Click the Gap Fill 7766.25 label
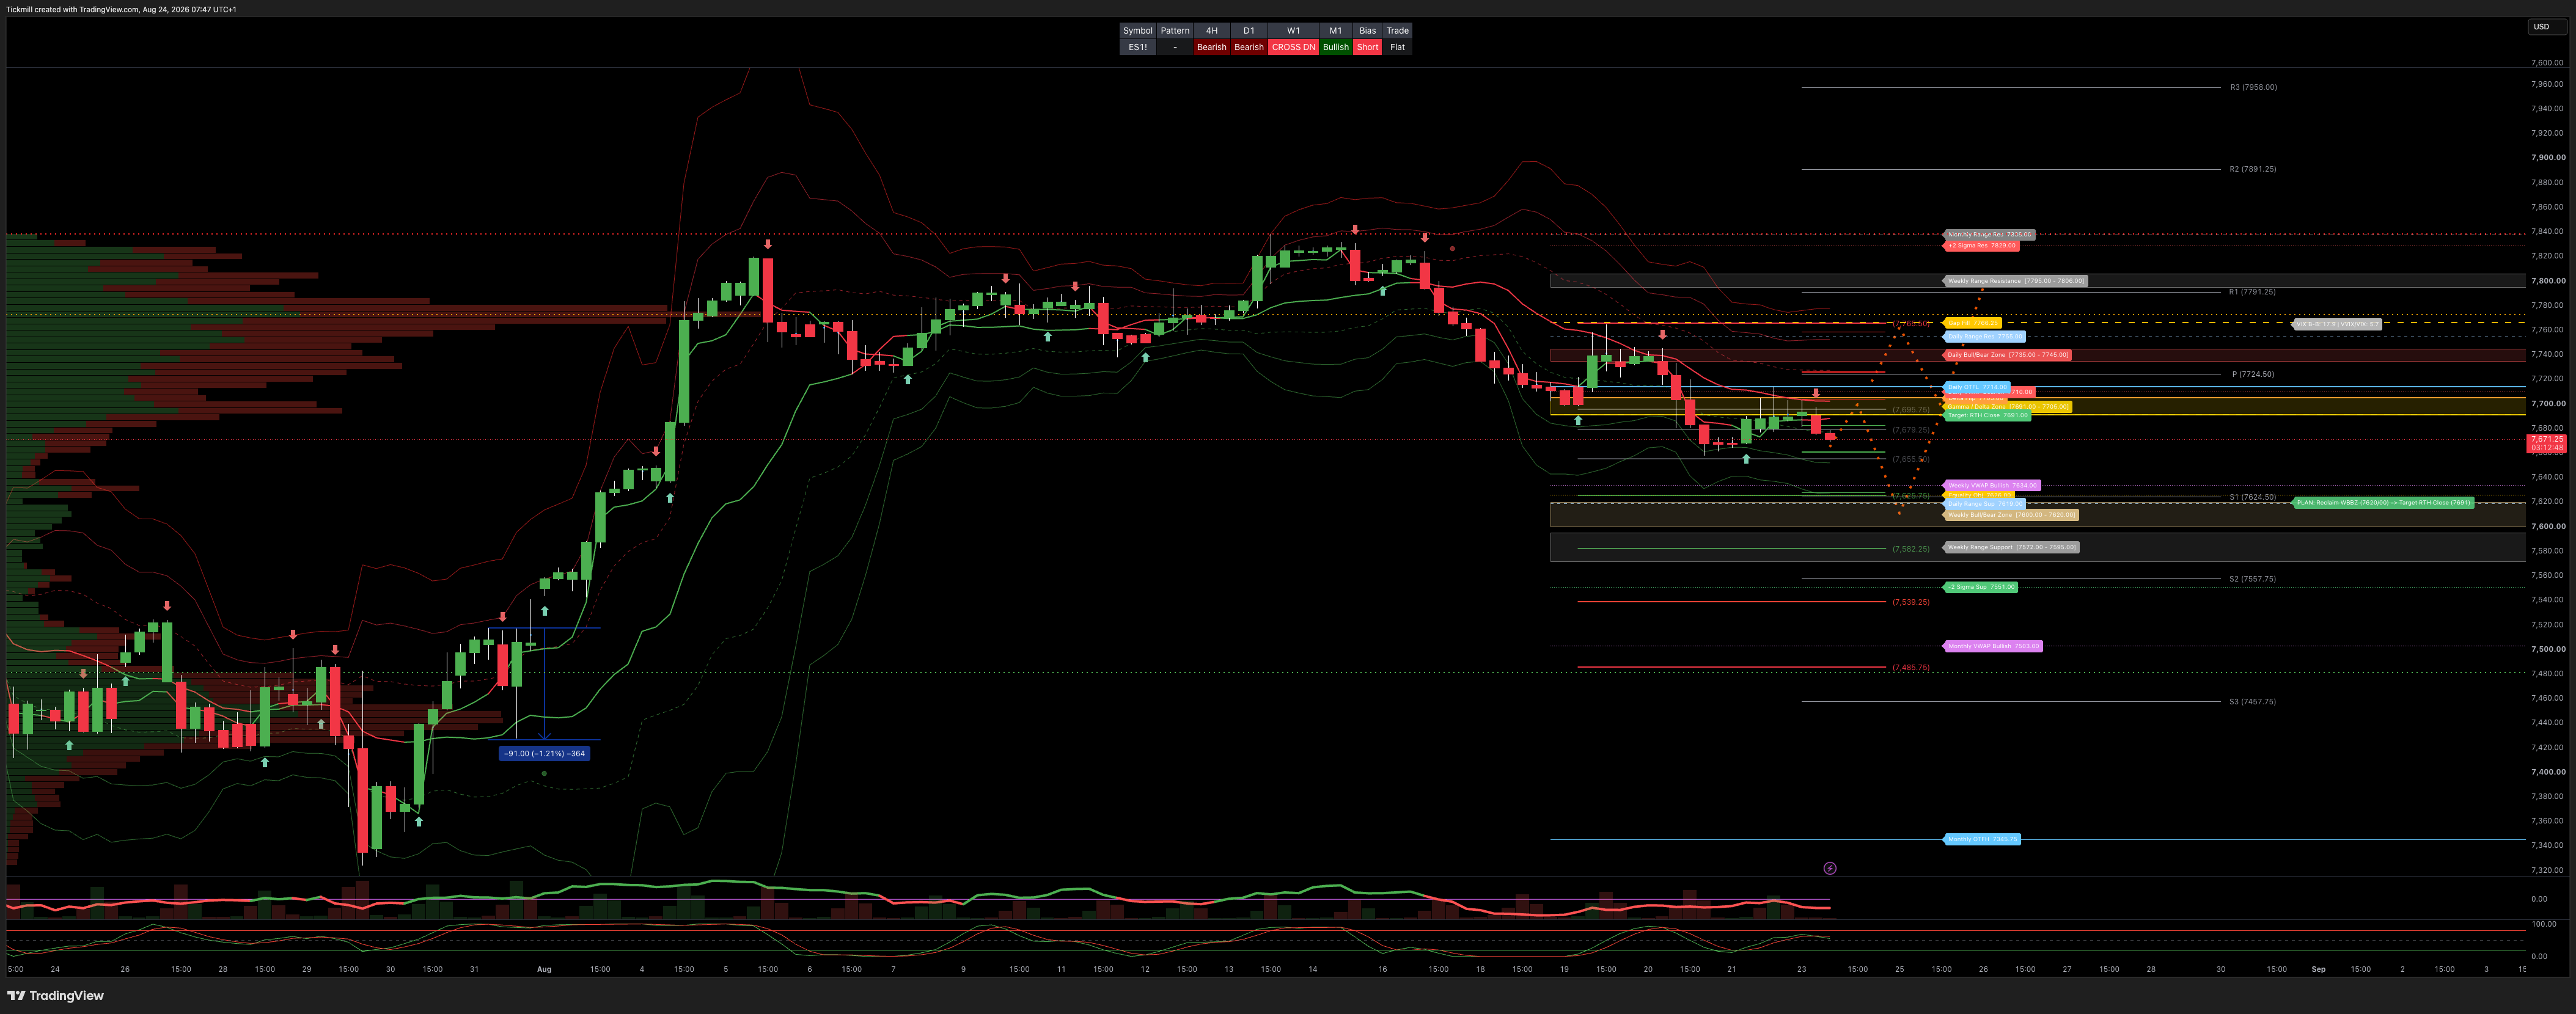 tap(1972, 323)
